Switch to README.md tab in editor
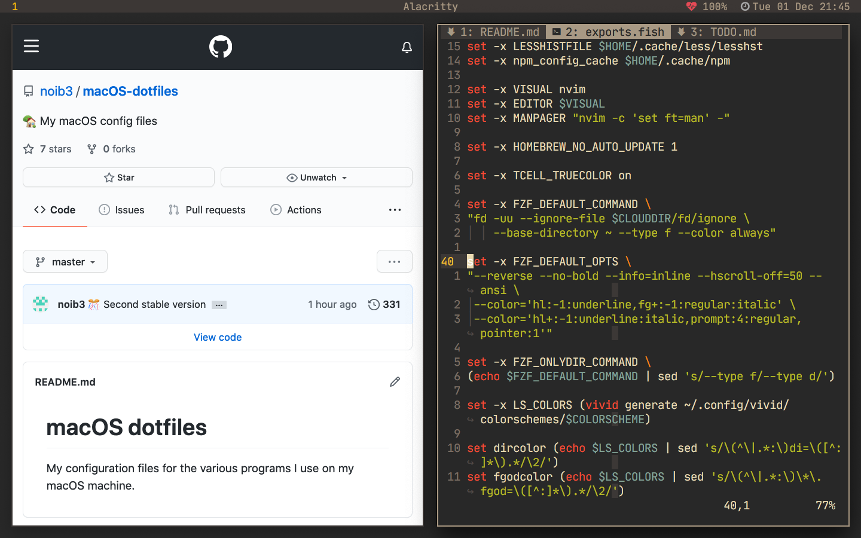This screenshot has width=861, height=538. coord(494,32)
